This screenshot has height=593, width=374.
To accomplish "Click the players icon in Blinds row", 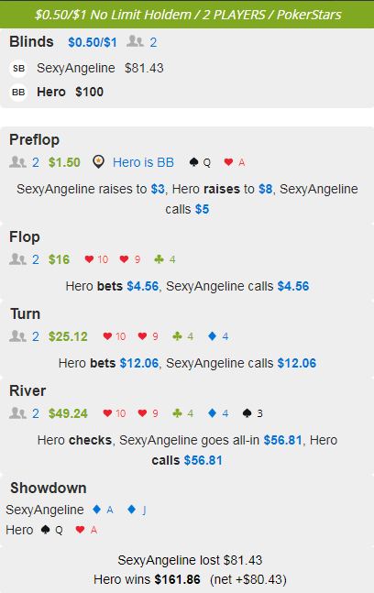I will (x=135, y=41).
